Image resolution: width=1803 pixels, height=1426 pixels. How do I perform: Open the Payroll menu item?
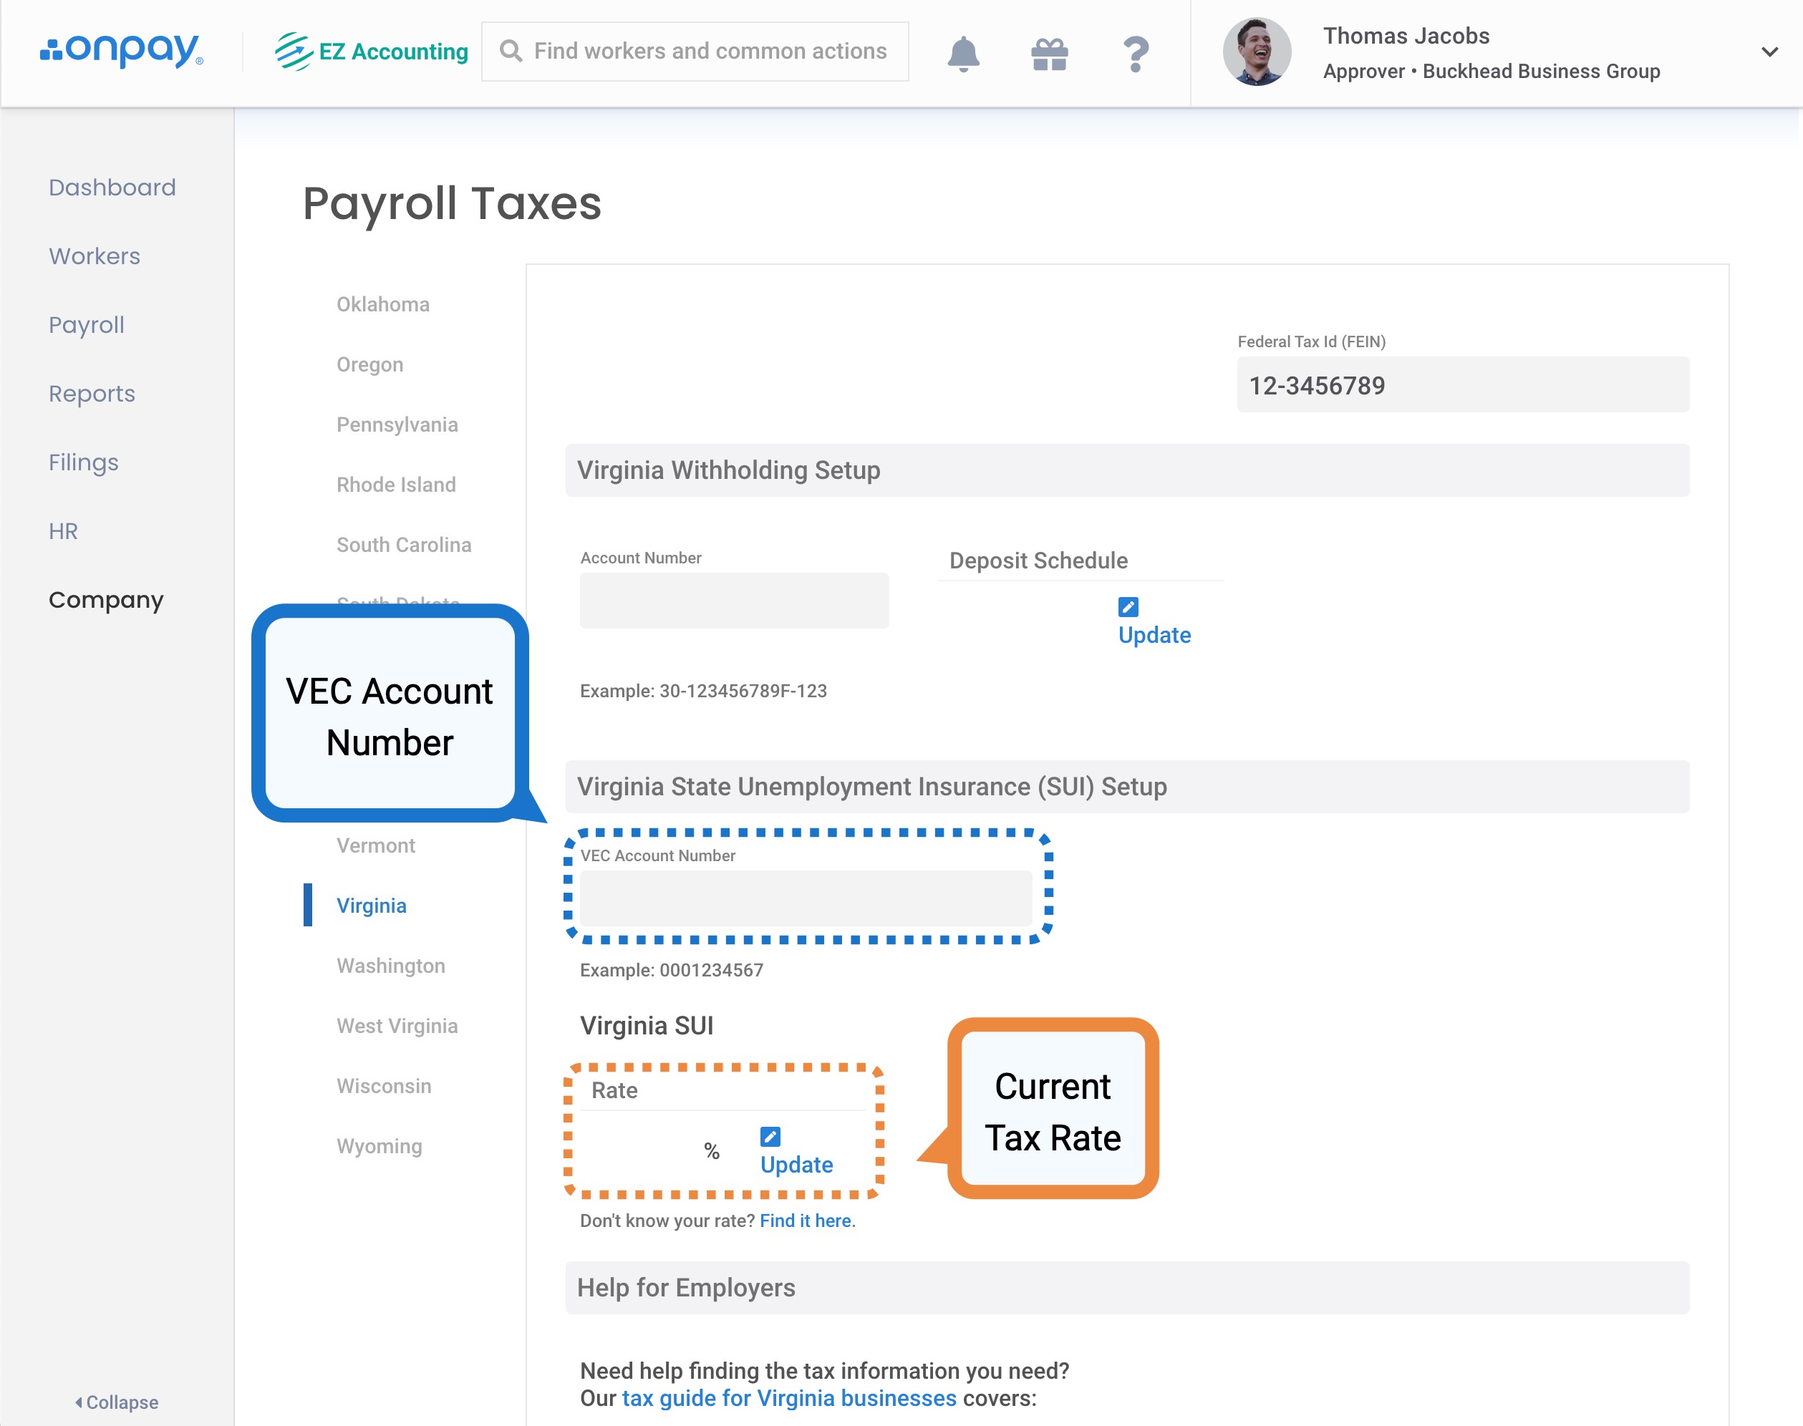coord(86,325)
